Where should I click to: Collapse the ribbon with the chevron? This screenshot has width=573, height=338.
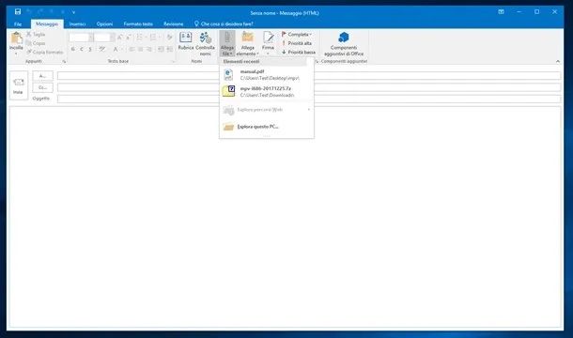tap(558, 61)
